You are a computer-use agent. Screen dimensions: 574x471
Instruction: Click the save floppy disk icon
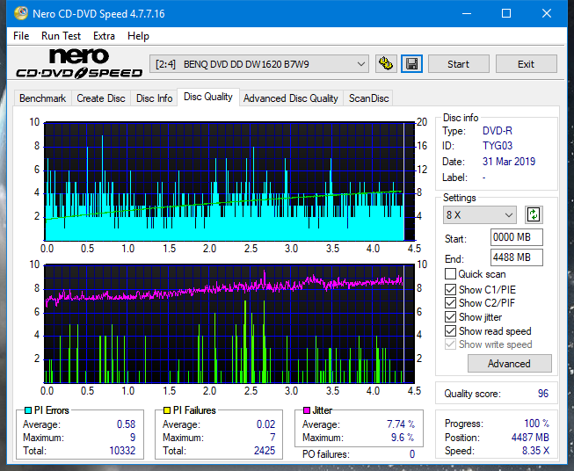tap(411, 64)
